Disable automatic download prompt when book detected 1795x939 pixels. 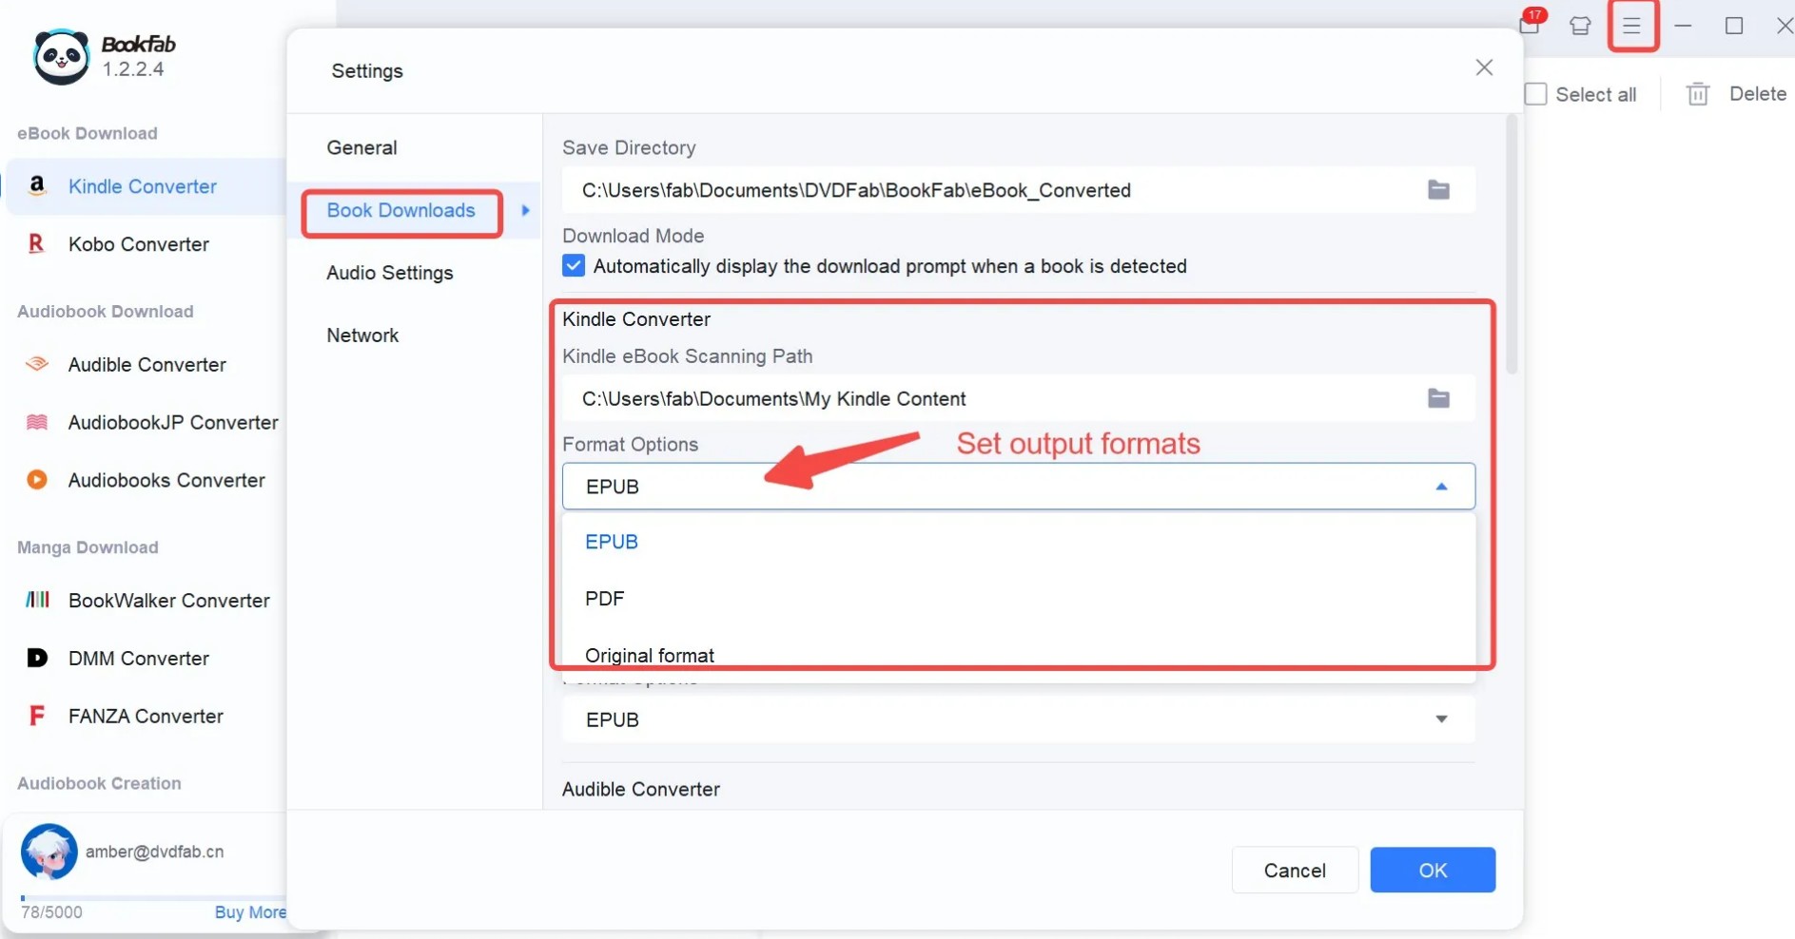click(x=573, y=266)
